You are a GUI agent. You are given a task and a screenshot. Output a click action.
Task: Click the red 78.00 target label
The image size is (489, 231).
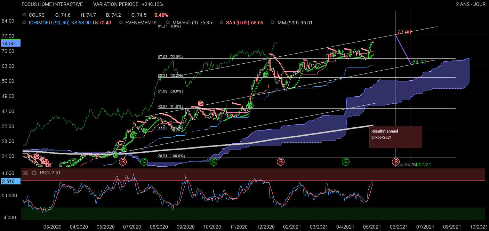404,32
